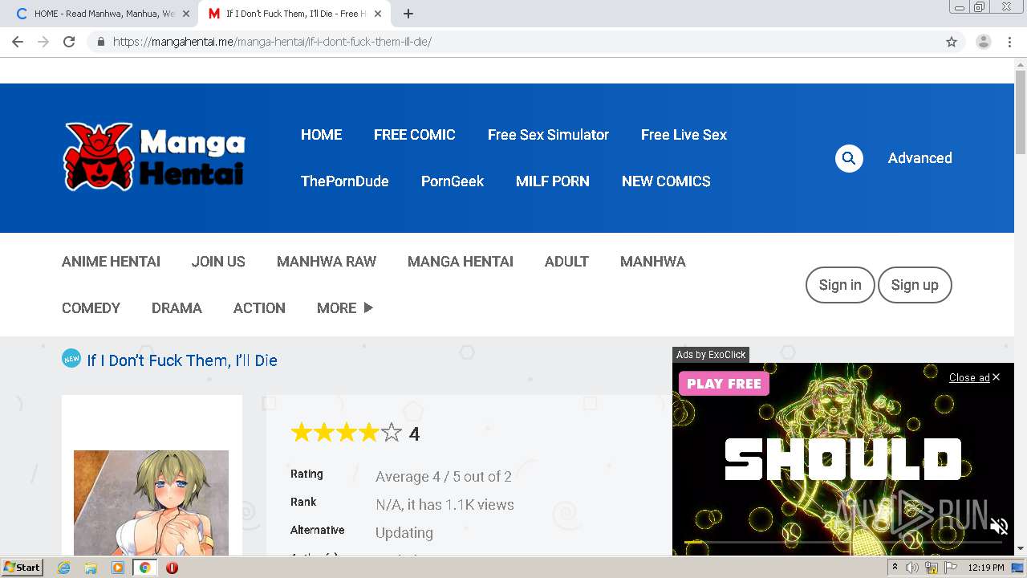Close the first HOME browser tab
Viewport: 1027px width, 578px height.
point(186,14)
